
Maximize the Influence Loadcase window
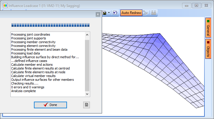[x=196, y=6]
